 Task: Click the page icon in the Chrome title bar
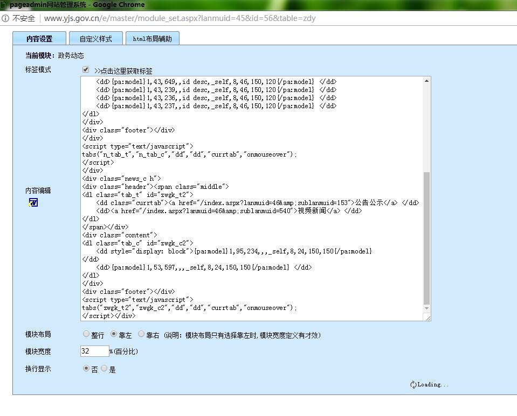coord(3,4)
